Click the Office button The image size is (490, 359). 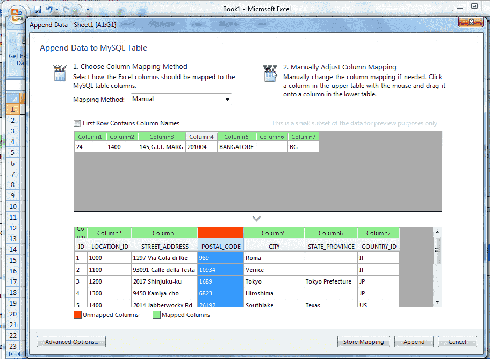pos(17,13)
